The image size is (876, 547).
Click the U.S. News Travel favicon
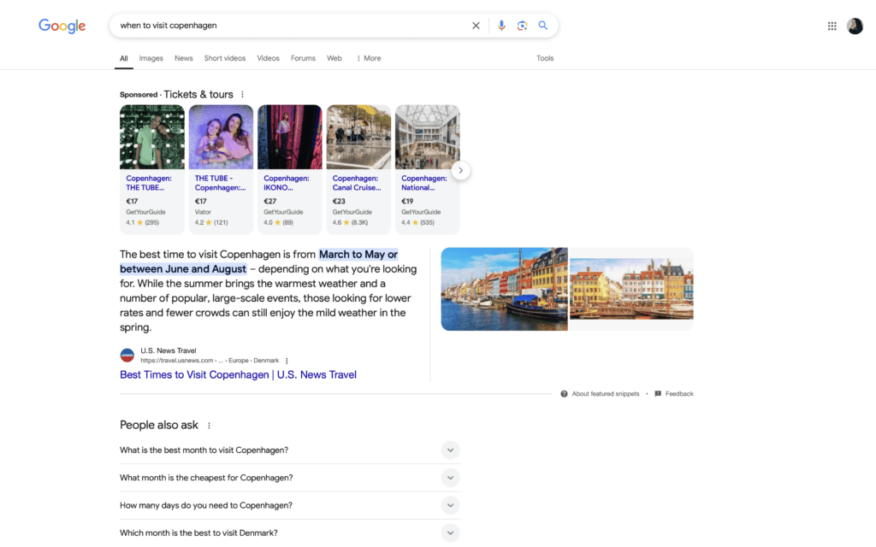(x=127, y=355)
